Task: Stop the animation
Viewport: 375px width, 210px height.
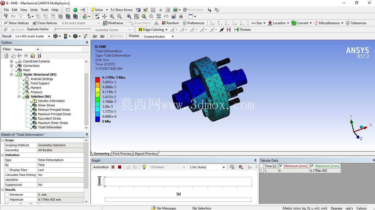Action: [x=119, y=167]
